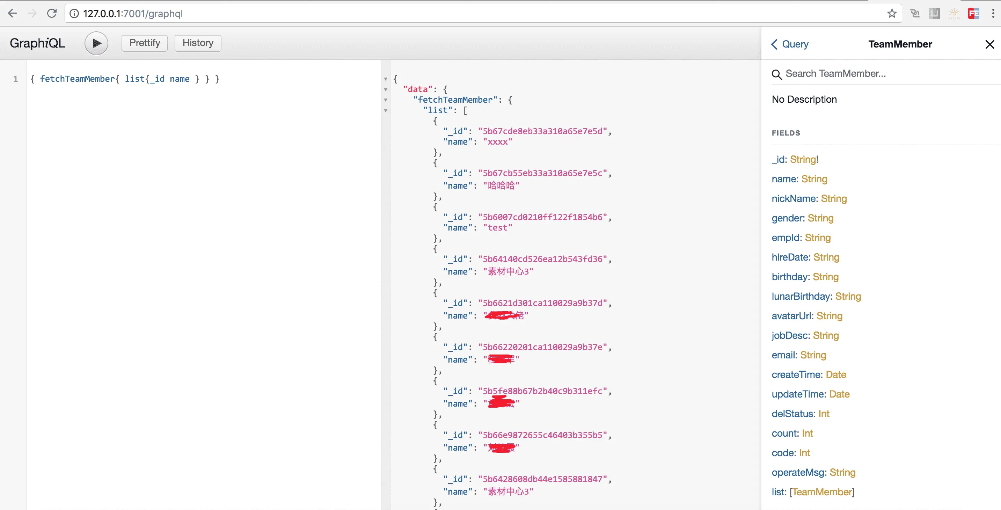1001x510 pixels.
Task: Open the Date type of createTime
Action: coord(836,375)
